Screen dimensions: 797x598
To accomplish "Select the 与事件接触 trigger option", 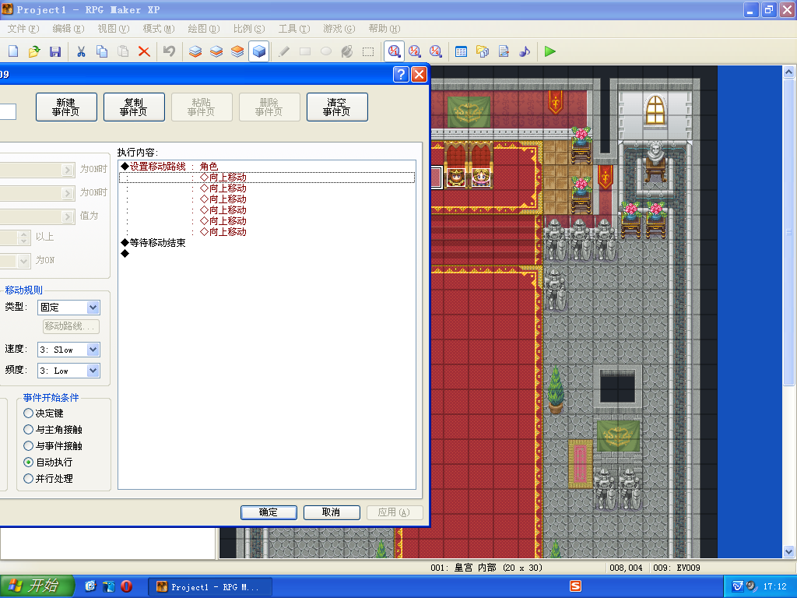I will (53, 446).
